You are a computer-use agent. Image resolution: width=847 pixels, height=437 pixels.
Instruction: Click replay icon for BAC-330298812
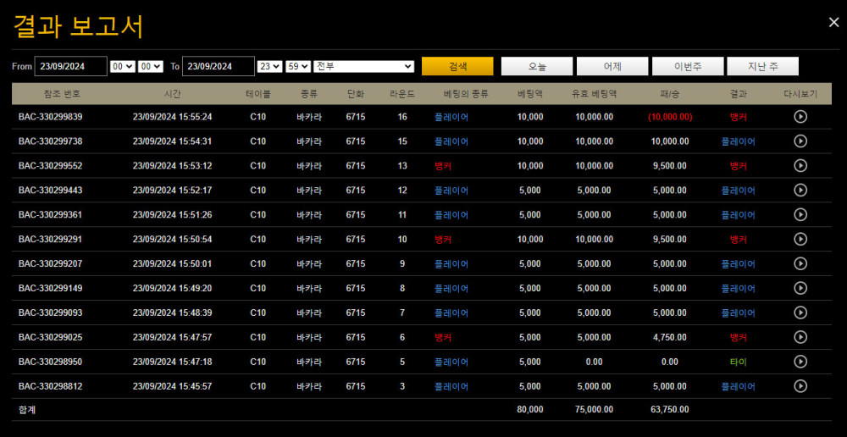[800, 387]
